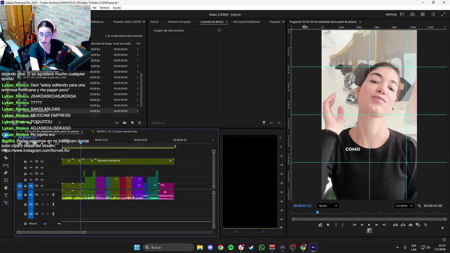Go to Out point in Program monitor

[384, 225]
